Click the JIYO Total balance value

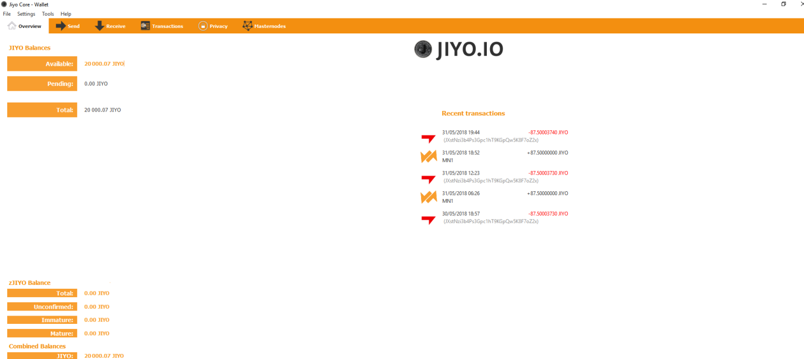tap(103, 110)
